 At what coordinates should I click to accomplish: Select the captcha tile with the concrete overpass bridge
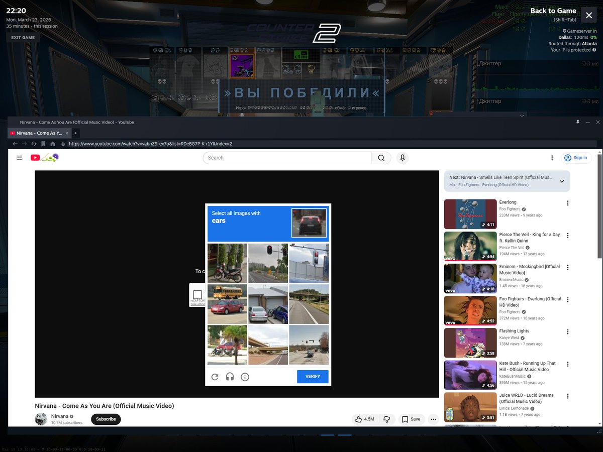(268, 345)
